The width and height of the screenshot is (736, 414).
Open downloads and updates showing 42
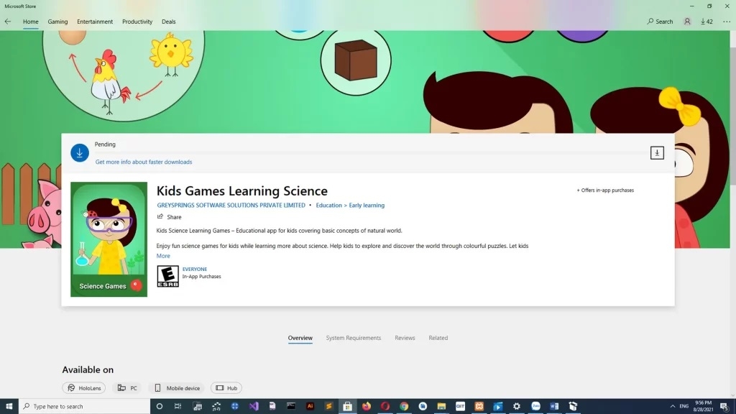point(707,22)
